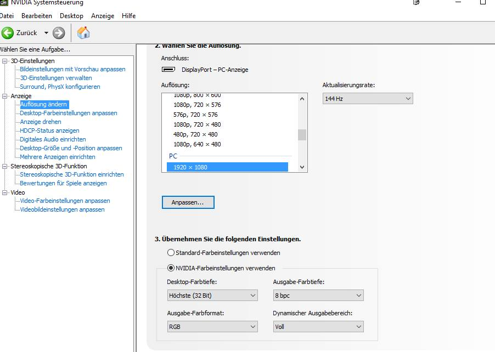
Task: Select resolution 1080p, 720 × 576
Action: pyautogui.click(x=198, y=105)
